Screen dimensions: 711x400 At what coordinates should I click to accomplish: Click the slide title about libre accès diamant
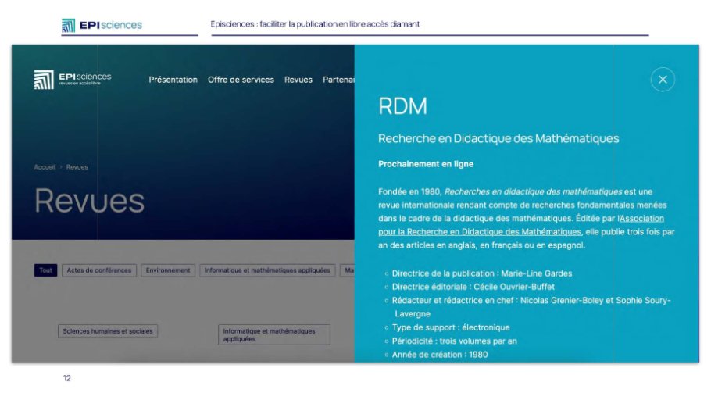click(315, 24)
